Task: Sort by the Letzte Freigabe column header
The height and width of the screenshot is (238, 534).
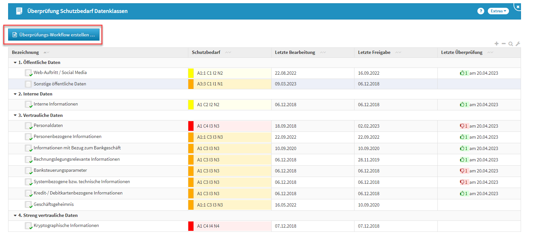Action: [374, 52]
